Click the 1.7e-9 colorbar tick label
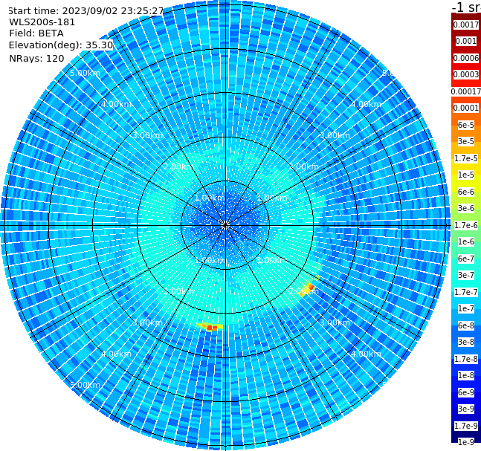Screen dimensions: 481x451 [x=465, y=426]
